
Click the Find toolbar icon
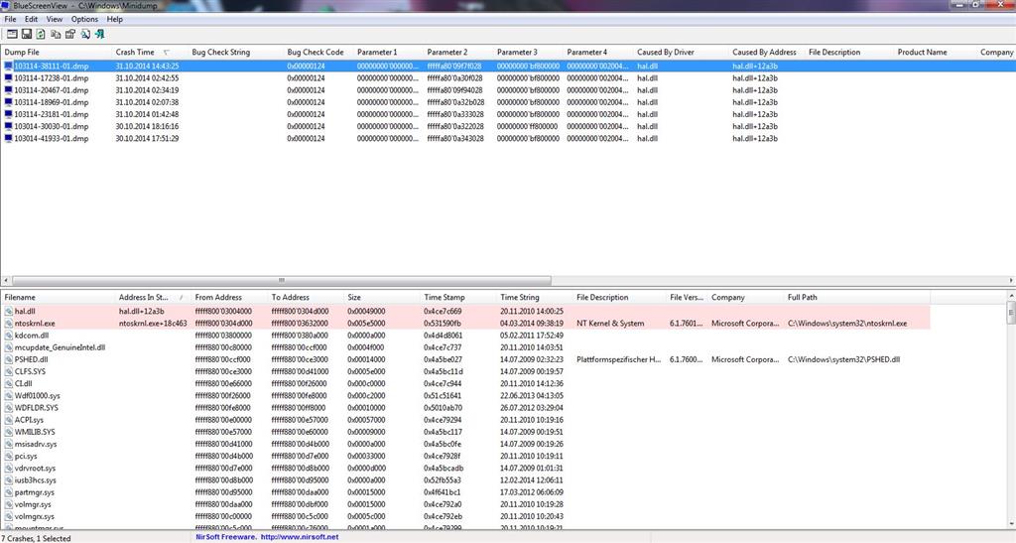pyautogui.click(x=85, y=34)
